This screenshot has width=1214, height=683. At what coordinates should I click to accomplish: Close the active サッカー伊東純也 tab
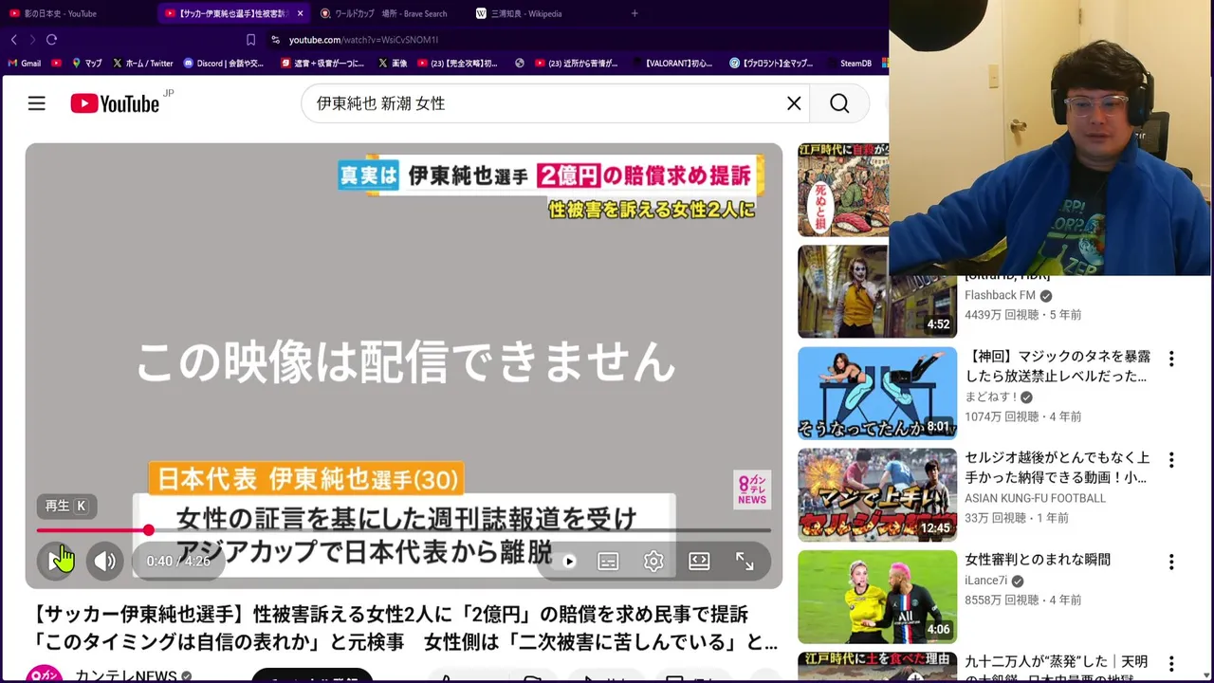[x=301, y=13]
